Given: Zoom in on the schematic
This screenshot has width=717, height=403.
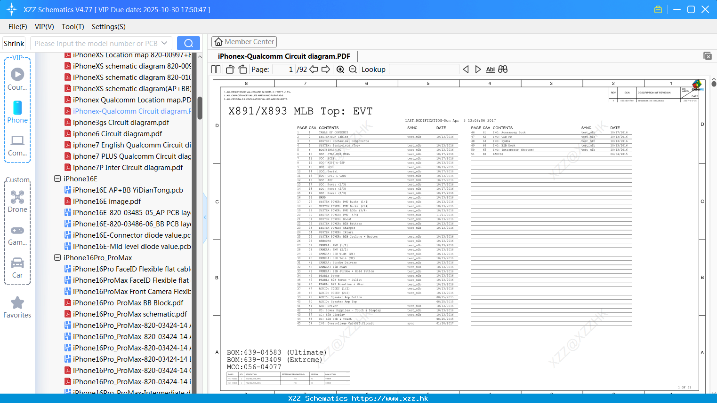Looking at the screenshot, I should (x=340, y=70).
